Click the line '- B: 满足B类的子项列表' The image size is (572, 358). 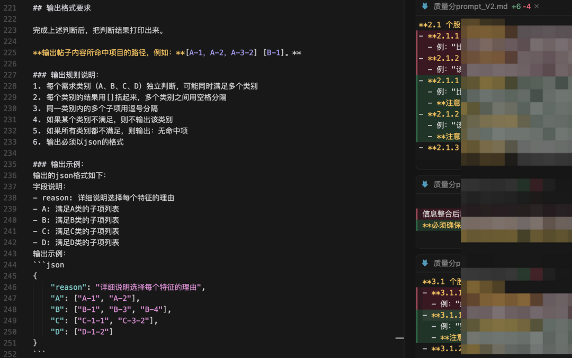click(x=76, y=220)
